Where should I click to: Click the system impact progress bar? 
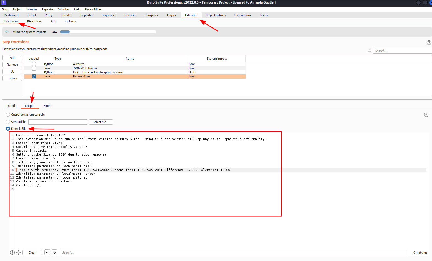[x=108, y=32]
